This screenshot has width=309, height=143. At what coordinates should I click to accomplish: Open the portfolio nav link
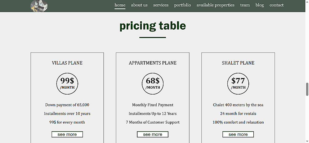pyautogui.click(x=182, y=5)
